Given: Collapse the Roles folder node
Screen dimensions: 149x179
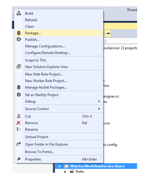Looking at the screenshot, I should (65, 172).
